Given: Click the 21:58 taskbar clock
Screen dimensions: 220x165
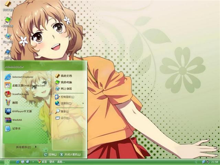Looking at the screenshot, I should [214, 162].
